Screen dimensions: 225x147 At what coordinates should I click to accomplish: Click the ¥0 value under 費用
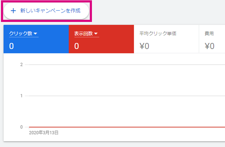[x=210, y=46]
